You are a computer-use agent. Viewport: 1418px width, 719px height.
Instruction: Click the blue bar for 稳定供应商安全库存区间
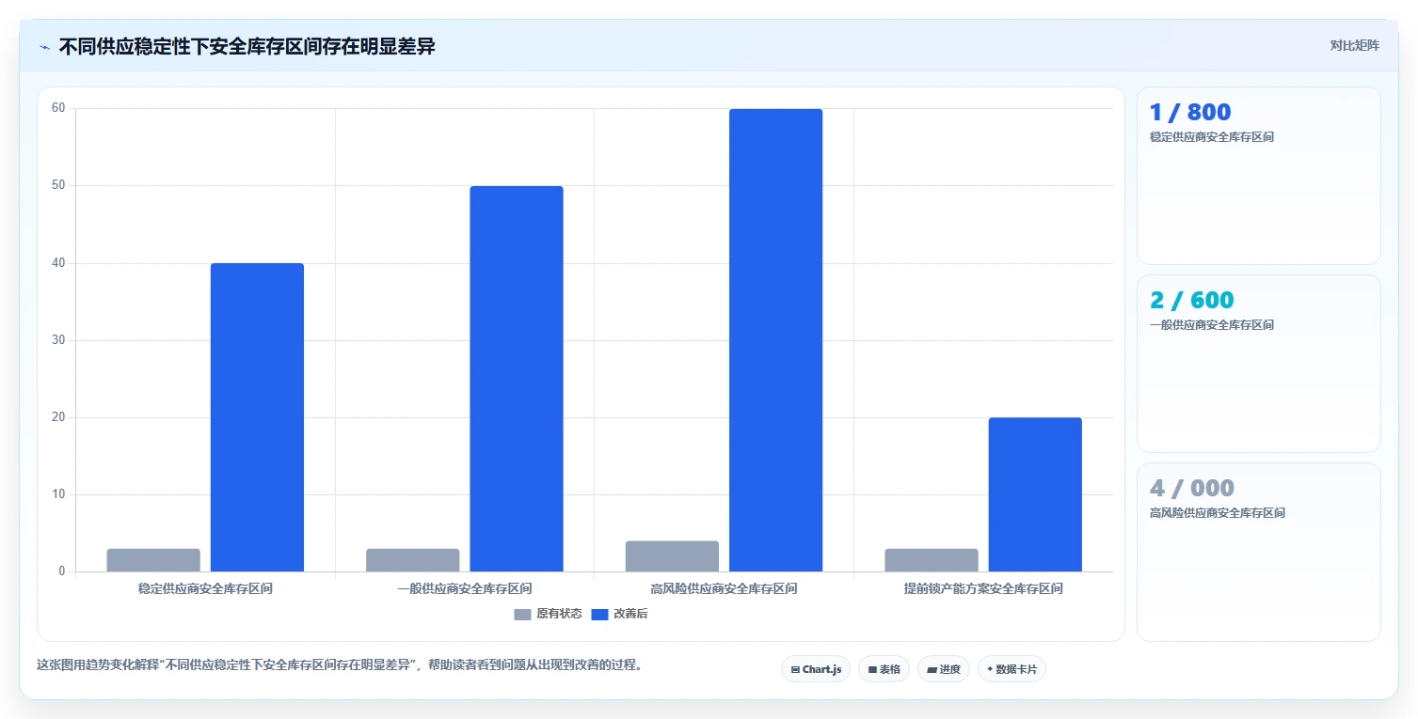click(x=257, y=417)
